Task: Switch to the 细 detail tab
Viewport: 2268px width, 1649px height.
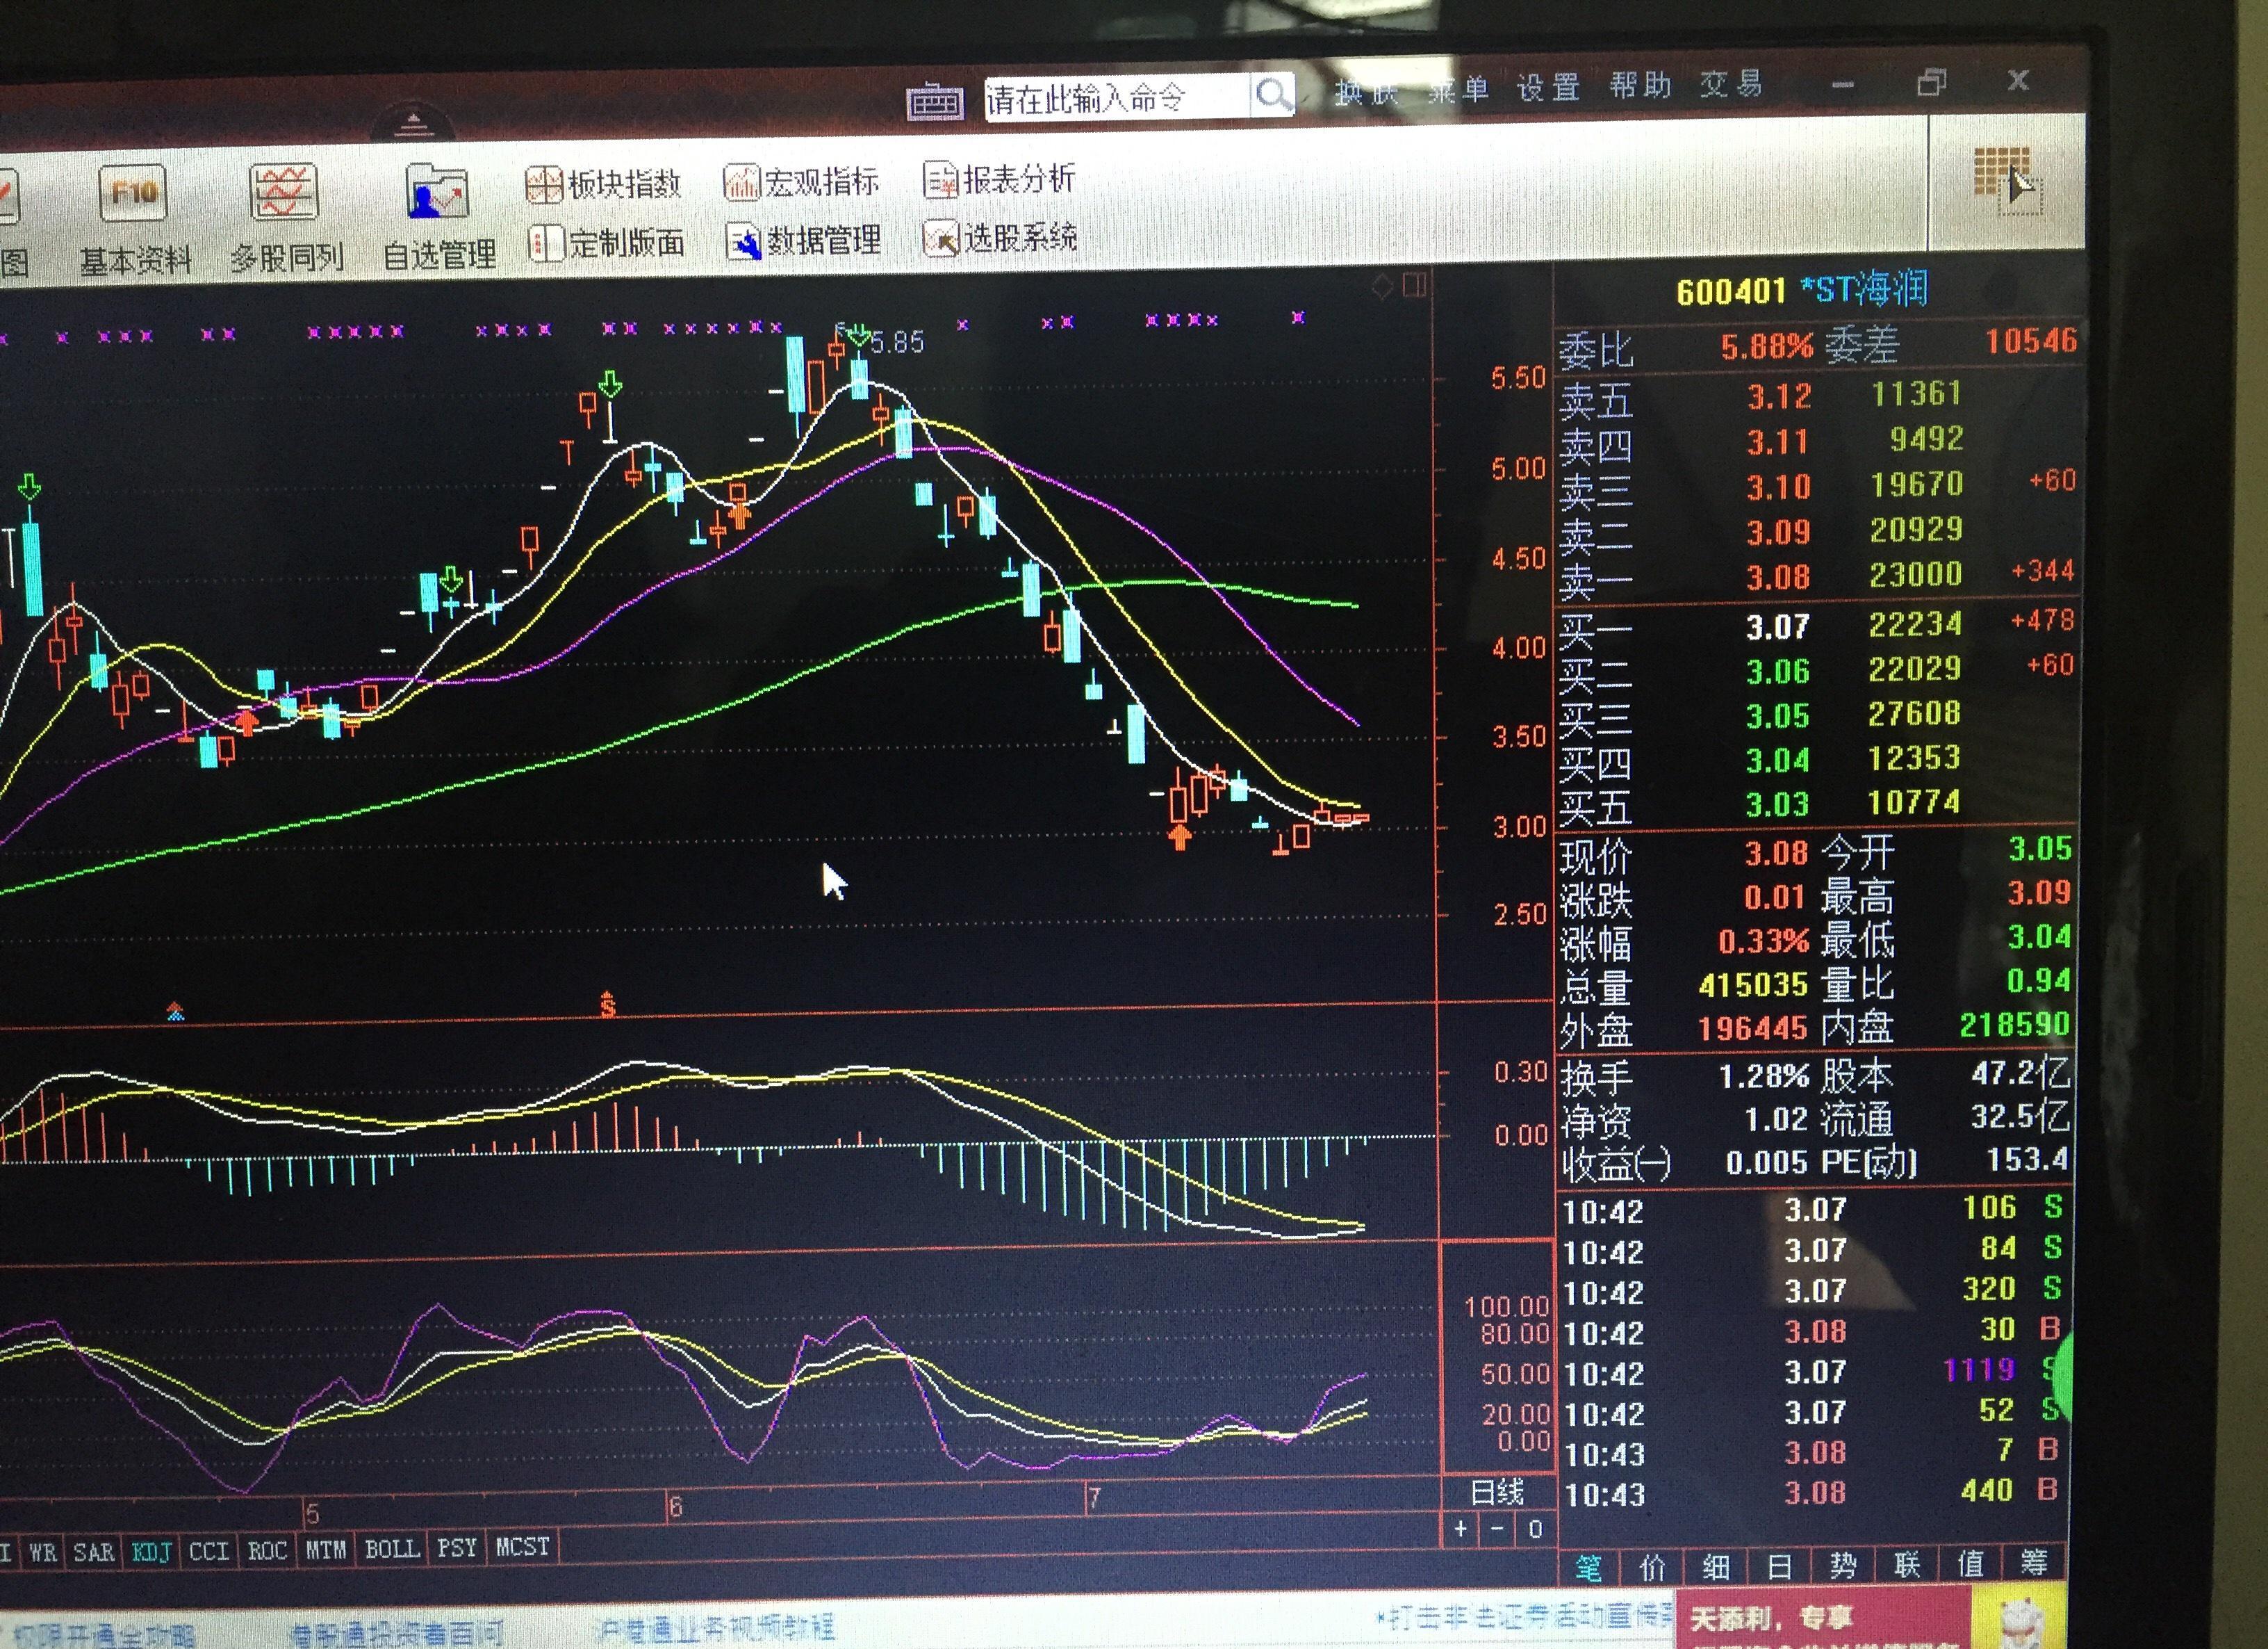Action: click(1716, 1566)
